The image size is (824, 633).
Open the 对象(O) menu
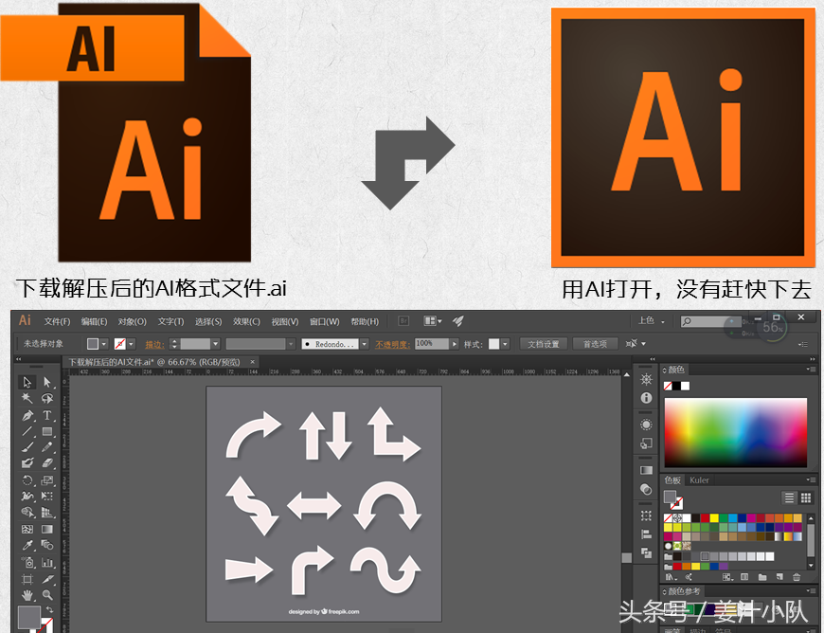132,321
